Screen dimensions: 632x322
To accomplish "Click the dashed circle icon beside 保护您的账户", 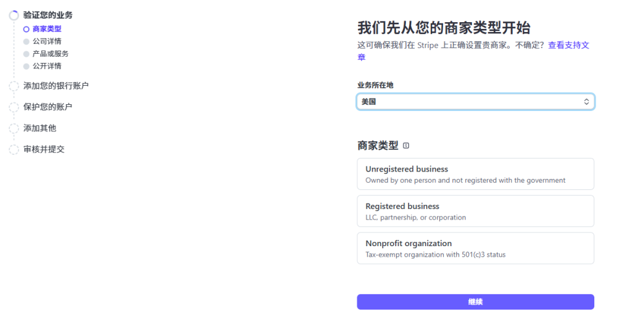I will pyautogui.click(x=14, y=107).
